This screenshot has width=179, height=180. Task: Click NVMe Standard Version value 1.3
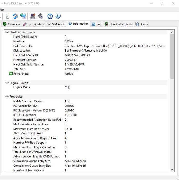click(x=67, y=101)
